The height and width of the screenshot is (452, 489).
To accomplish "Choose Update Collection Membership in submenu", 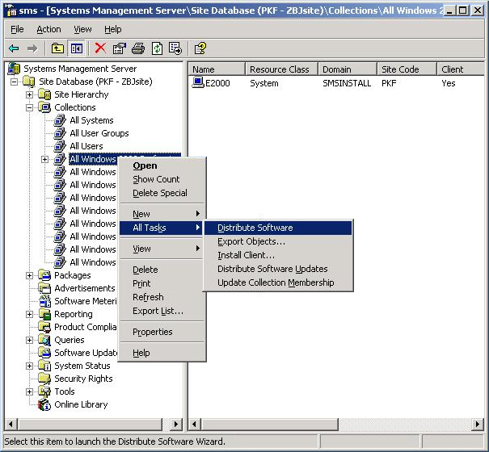I will coord(278,282).
